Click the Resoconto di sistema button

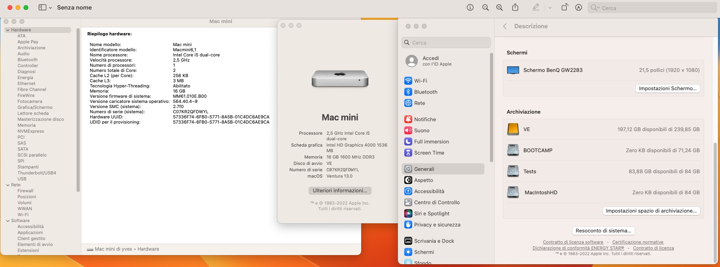[x=603, y=231]
